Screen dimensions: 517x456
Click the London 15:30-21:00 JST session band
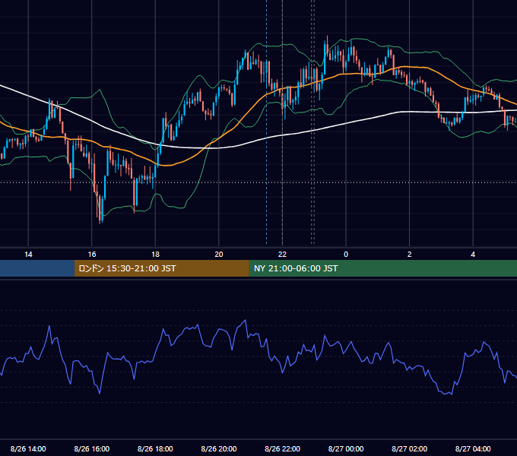click(161, 268)
